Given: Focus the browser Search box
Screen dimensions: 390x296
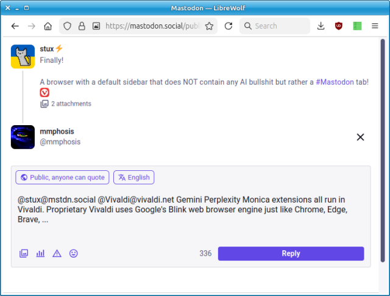Looking at the screenshot, I should [275, 26].
